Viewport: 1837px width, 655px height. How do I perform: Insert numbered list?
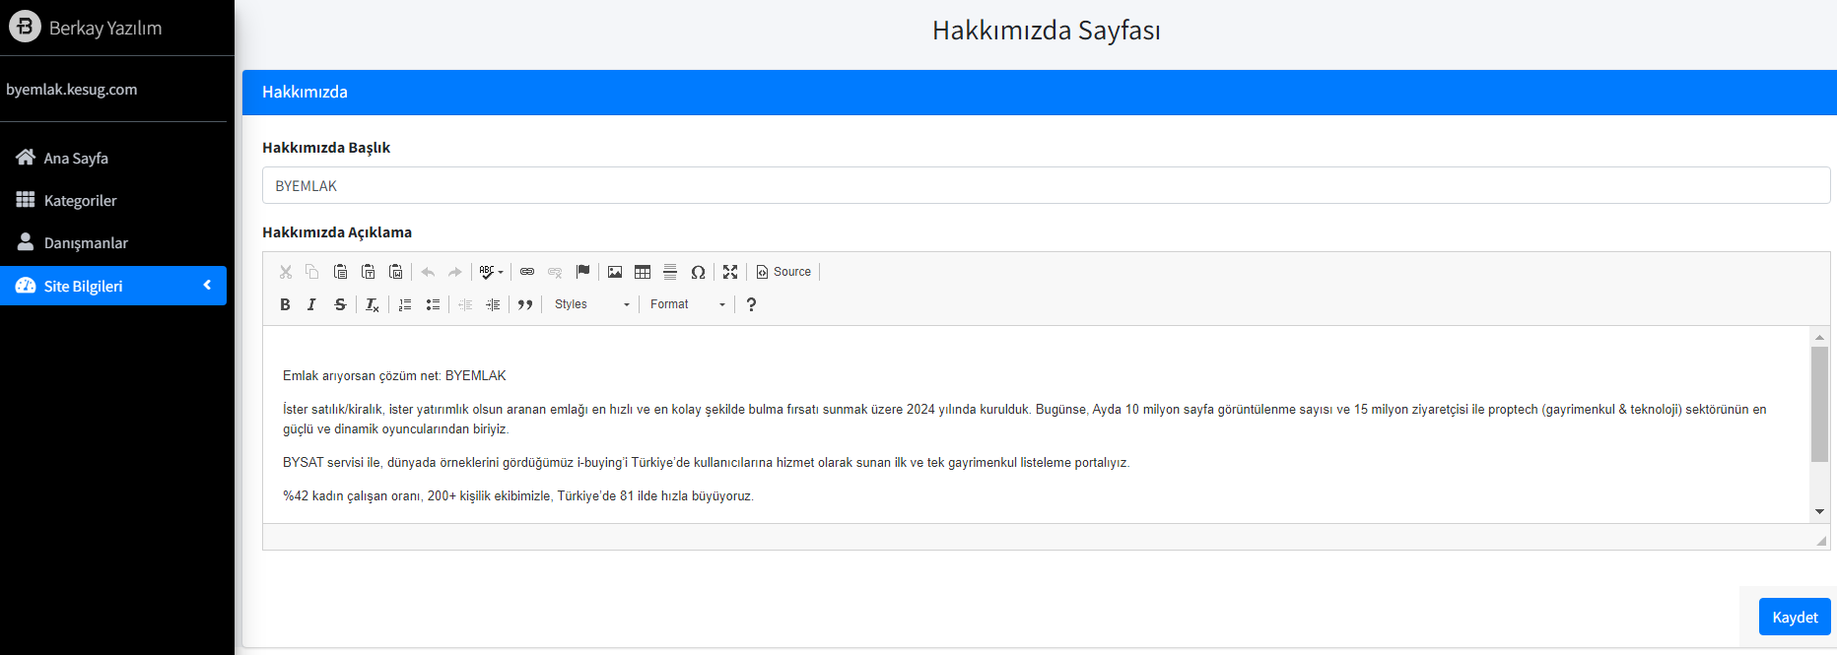[405, 304]
